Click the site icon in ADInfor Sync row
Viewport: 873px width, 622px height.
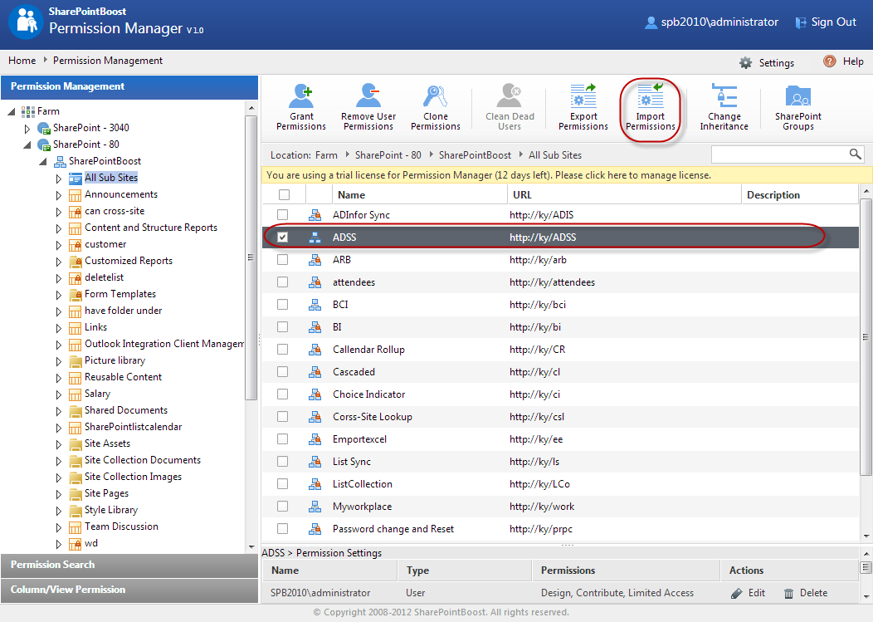(x=315, y=214)
